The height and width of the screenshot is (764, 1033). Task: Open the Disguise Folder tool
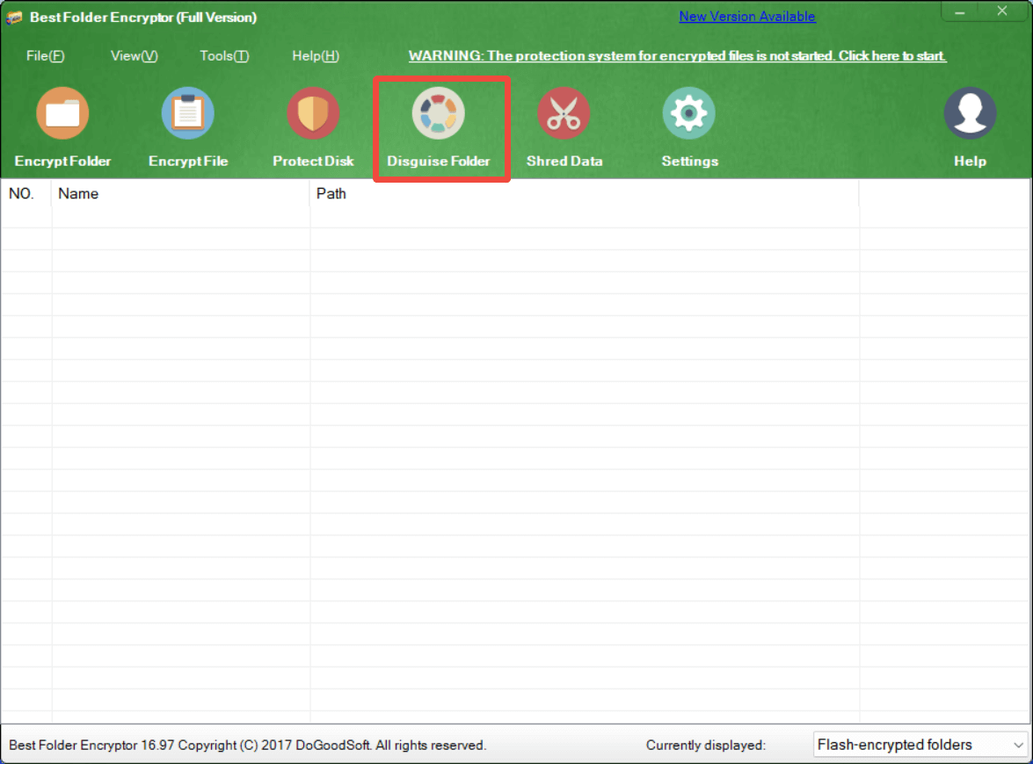point(439,127)
